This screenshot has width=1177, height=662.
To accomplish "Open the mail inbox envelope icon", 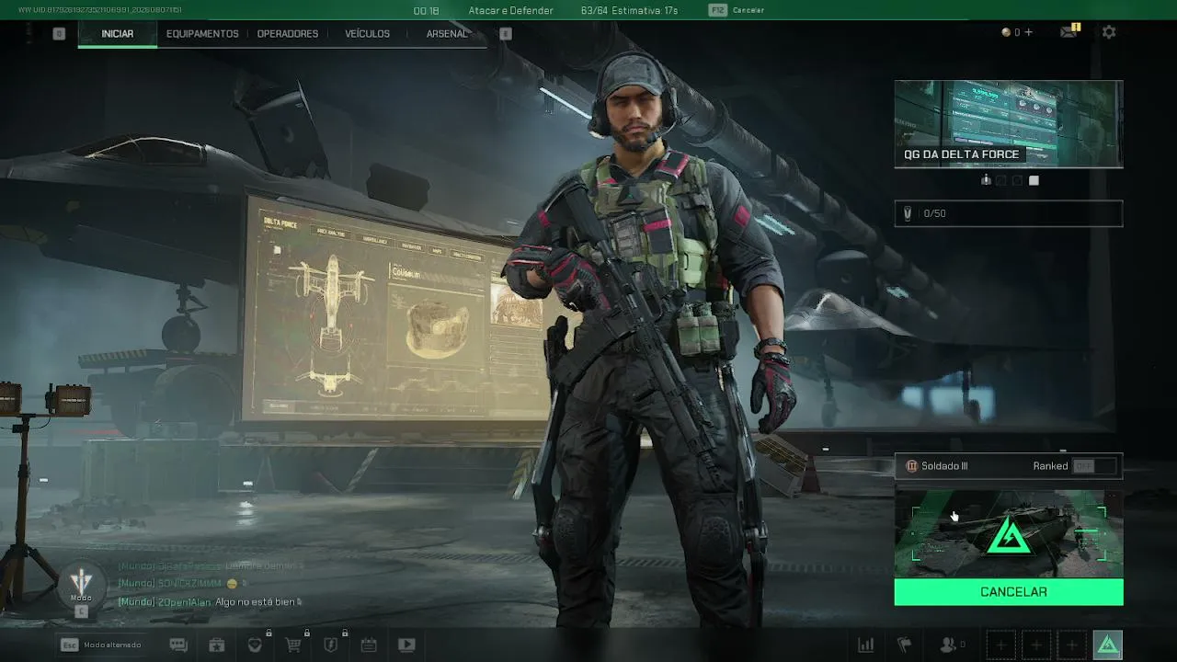I will [x=1068, y=32].
